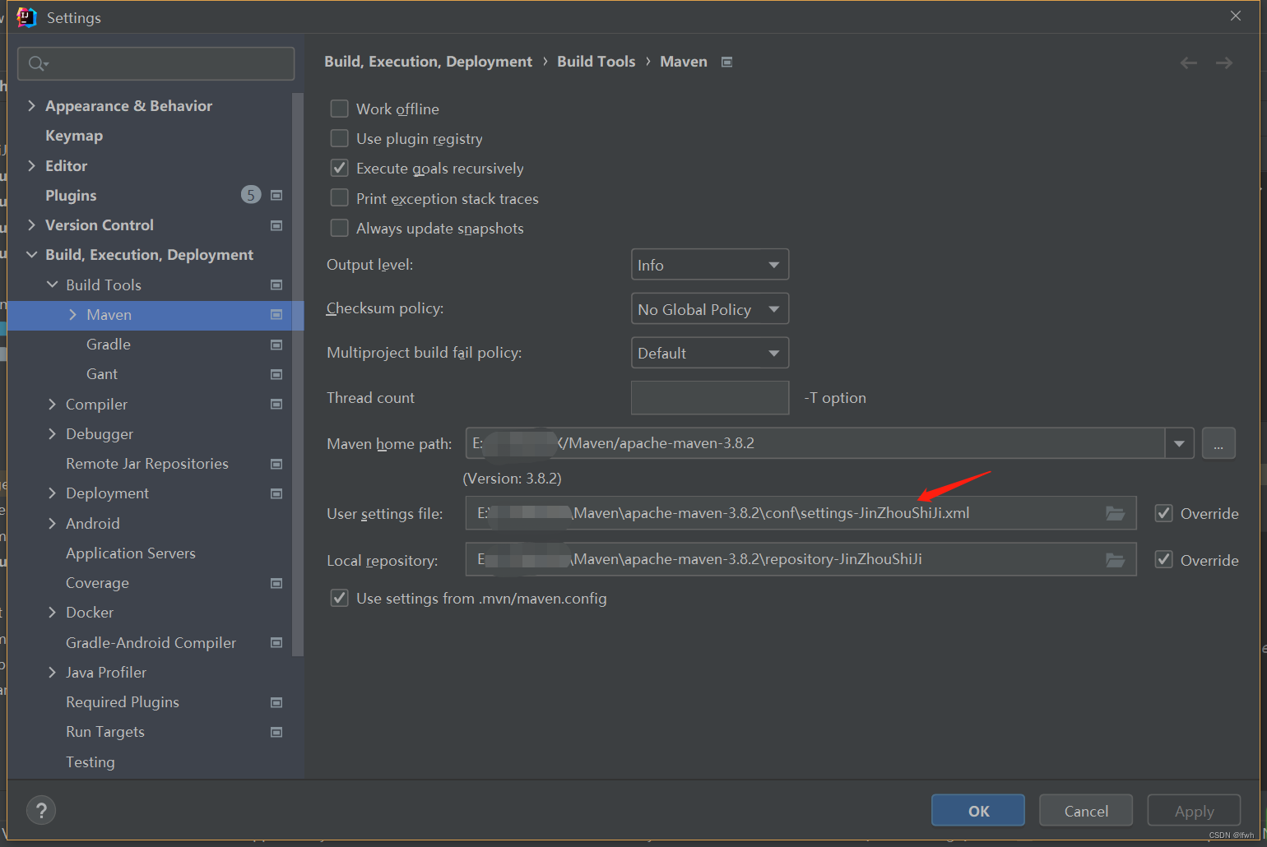The width and height of the screenshot is (1267, 847).
Task: Click the '...' button next to Maven home path
Action: coord(1218,442)
